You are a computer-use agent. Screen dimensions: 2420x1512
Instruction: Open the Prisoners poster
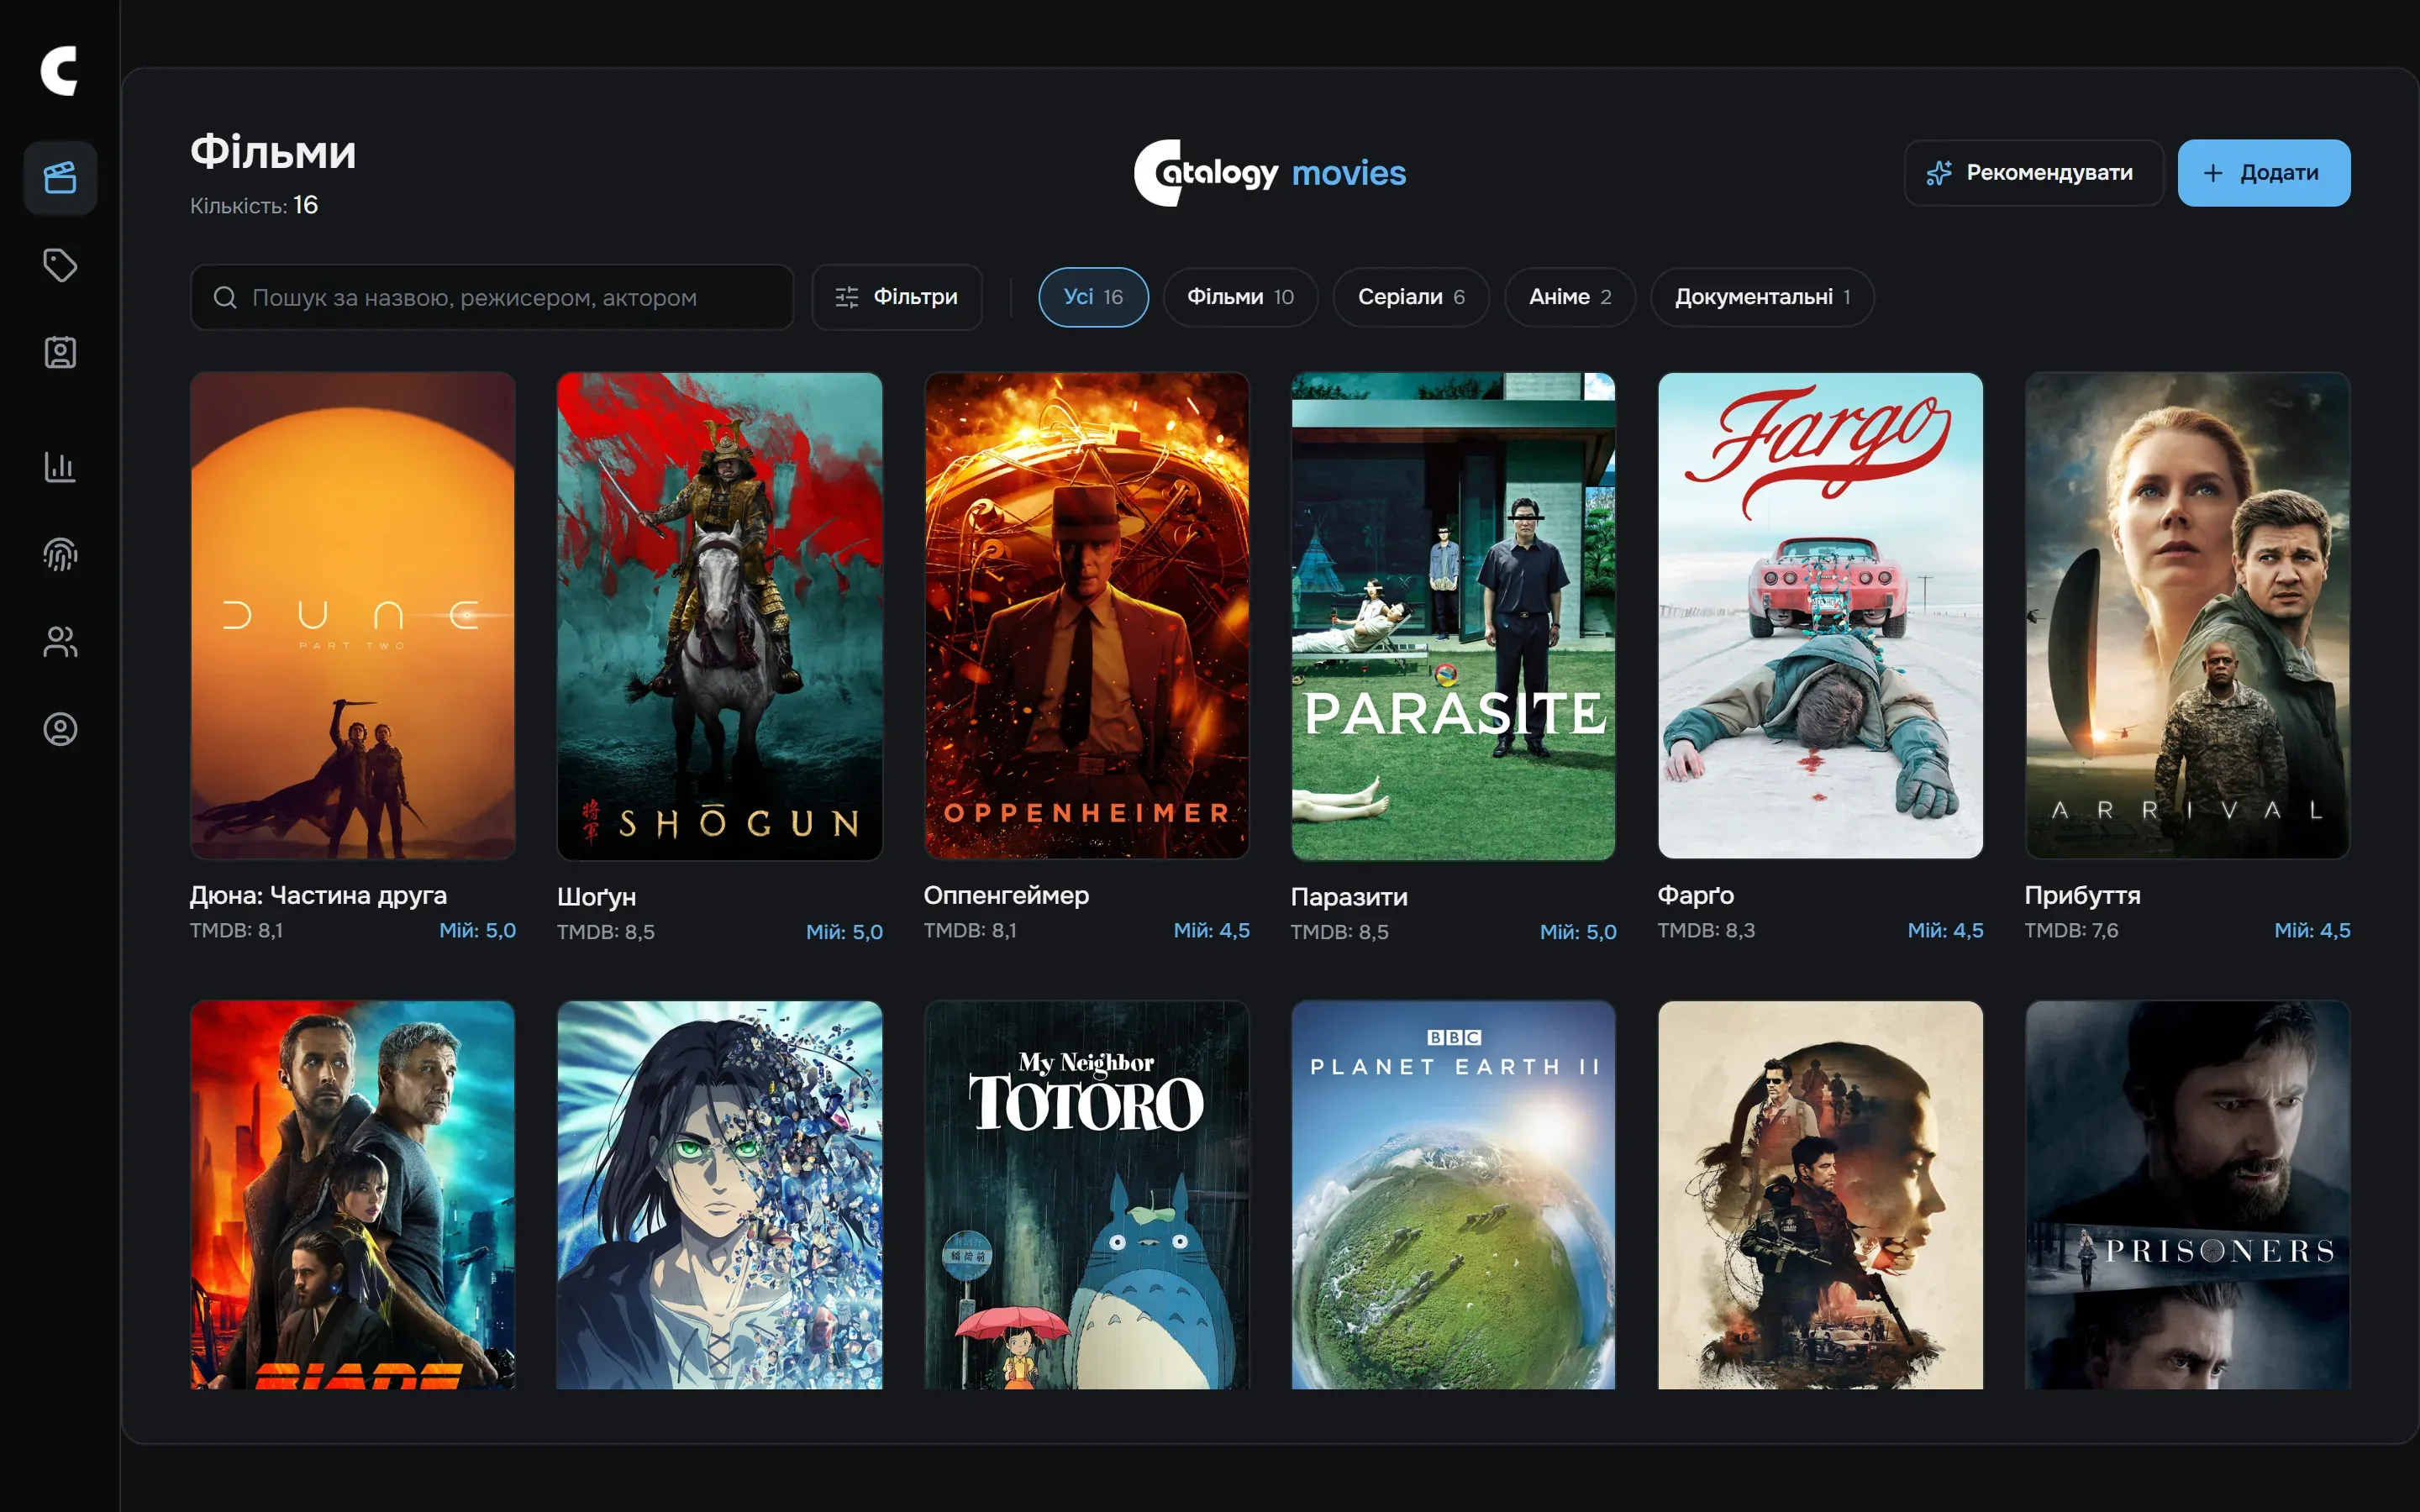tap(2187, 1194)
